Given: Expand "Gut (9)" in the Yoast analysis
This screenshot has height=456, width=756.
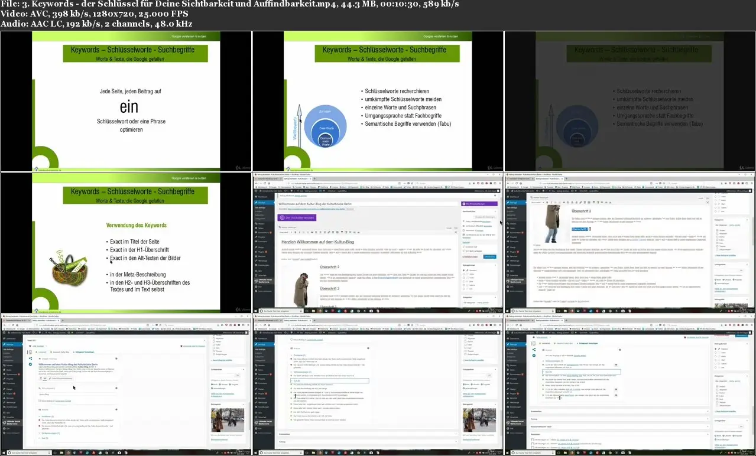Looking at the screenshot, I should [x=44, y=438].
